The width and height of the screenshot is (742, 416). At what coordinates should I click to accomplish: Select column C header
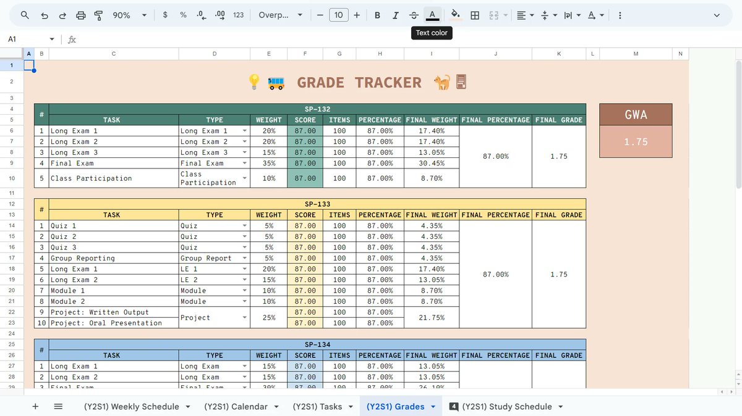114,54
